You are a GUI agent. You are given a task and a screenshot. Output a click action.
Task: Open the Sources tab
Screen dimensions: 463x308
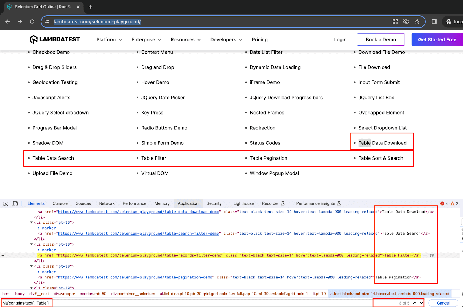(x=83, y=203)
